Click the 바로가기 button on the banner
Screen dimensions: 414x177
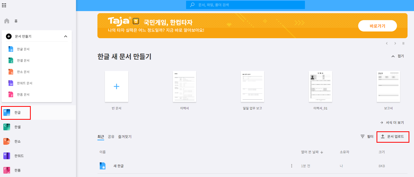click(377, 26)
